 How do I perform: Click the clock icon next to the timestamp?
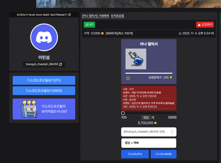coord(180,33)
